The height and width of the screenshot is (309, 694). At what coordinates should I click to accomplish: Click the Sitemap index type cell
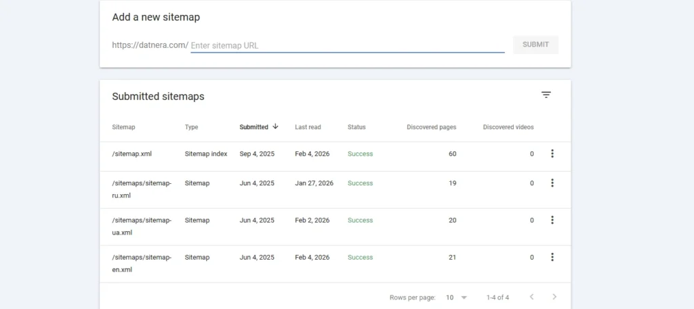point(206,154)
